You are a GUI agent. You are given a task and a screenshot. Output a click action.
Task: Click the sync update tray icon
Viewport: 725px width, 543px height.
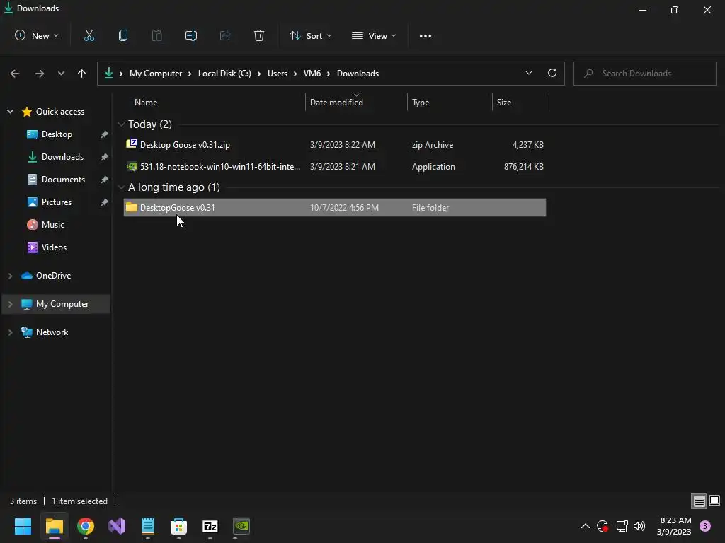click(603, 526)
